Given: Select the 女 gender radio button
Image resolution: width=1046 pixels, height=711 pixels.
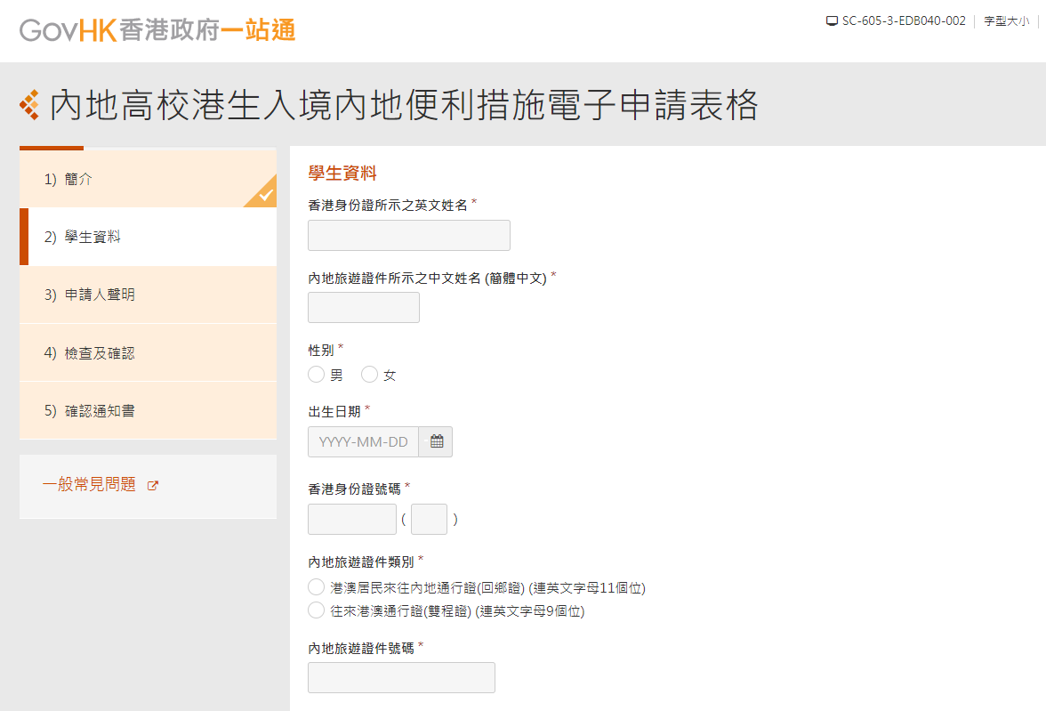Looking at the screenshot, I should (369, 375).
